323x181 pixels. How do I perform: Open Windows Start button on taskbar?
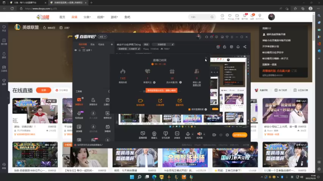pos(132,177)
